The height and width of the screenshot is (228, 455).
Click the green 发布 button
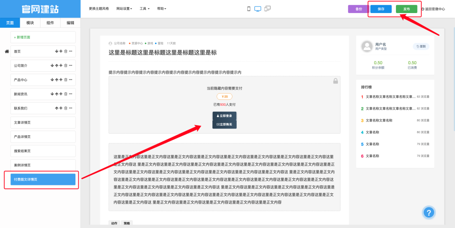tap(407, 9)
